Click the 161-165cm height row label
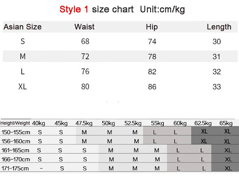Screen dimensions: 239x179 pos(15,151)
